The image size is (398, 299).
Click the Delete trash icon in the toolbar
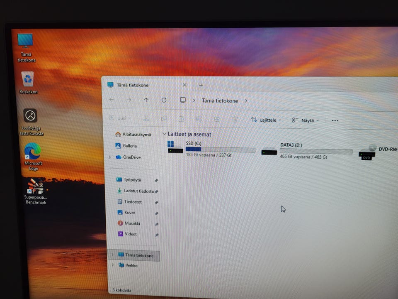[235, 119]
